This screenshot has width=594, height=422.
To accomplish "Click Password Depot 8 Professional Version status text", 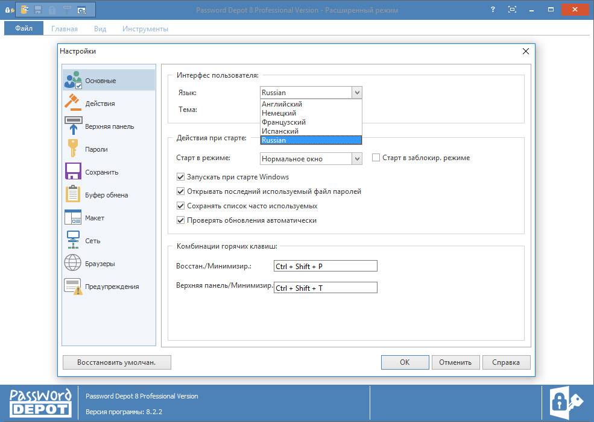I will (142, 396).
